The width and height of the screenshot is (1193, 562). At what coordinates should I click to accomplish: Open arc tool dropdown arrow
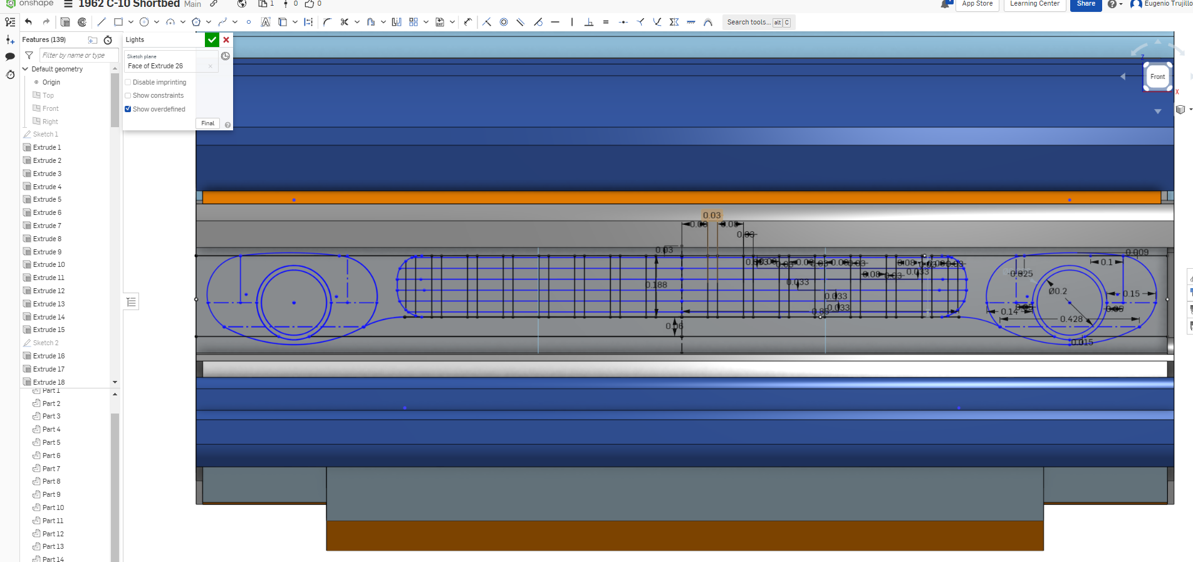(182, 22)
